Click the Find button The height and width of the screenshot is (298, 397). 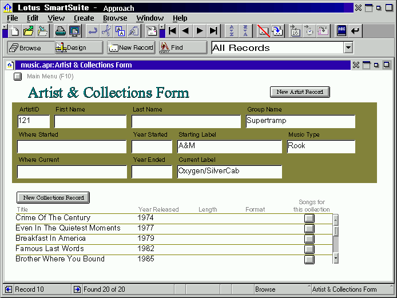(x=183, y=47)
